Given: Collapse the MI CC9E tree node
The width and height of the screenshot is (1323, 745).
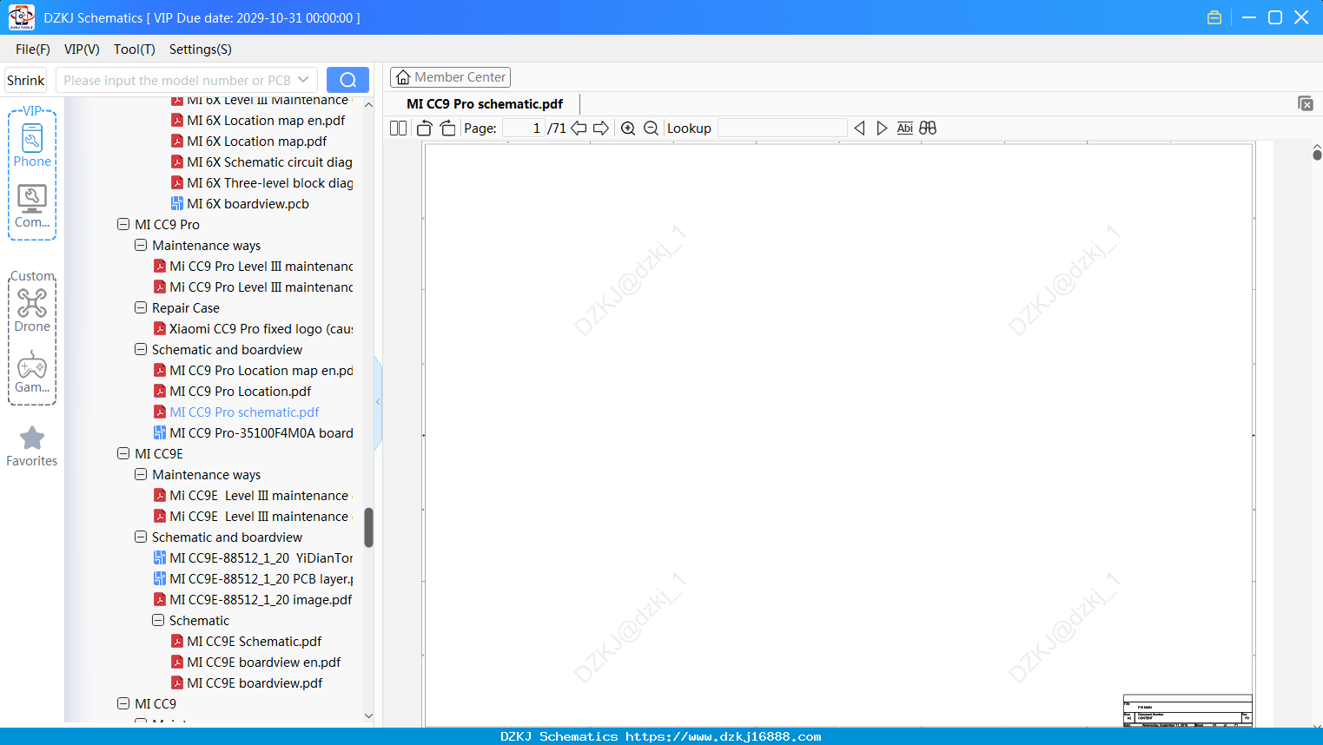Looking at the screenshot, I should [123, 453].
